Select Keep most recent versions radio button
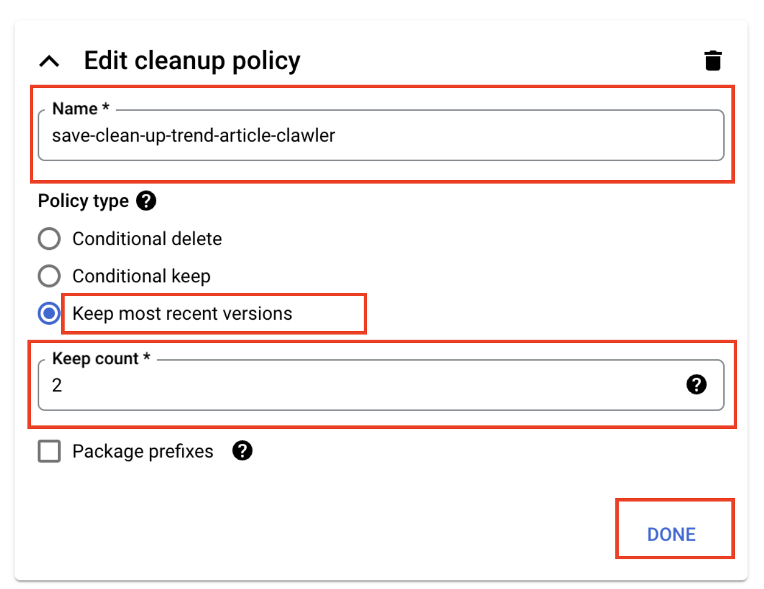Image resolution: width=764 pixels, height=589 pixels. coord(49,313)
